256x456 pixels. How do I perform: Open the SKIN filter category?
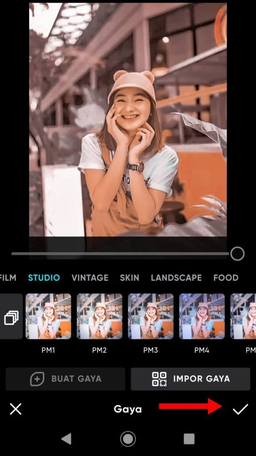[129, 278]
